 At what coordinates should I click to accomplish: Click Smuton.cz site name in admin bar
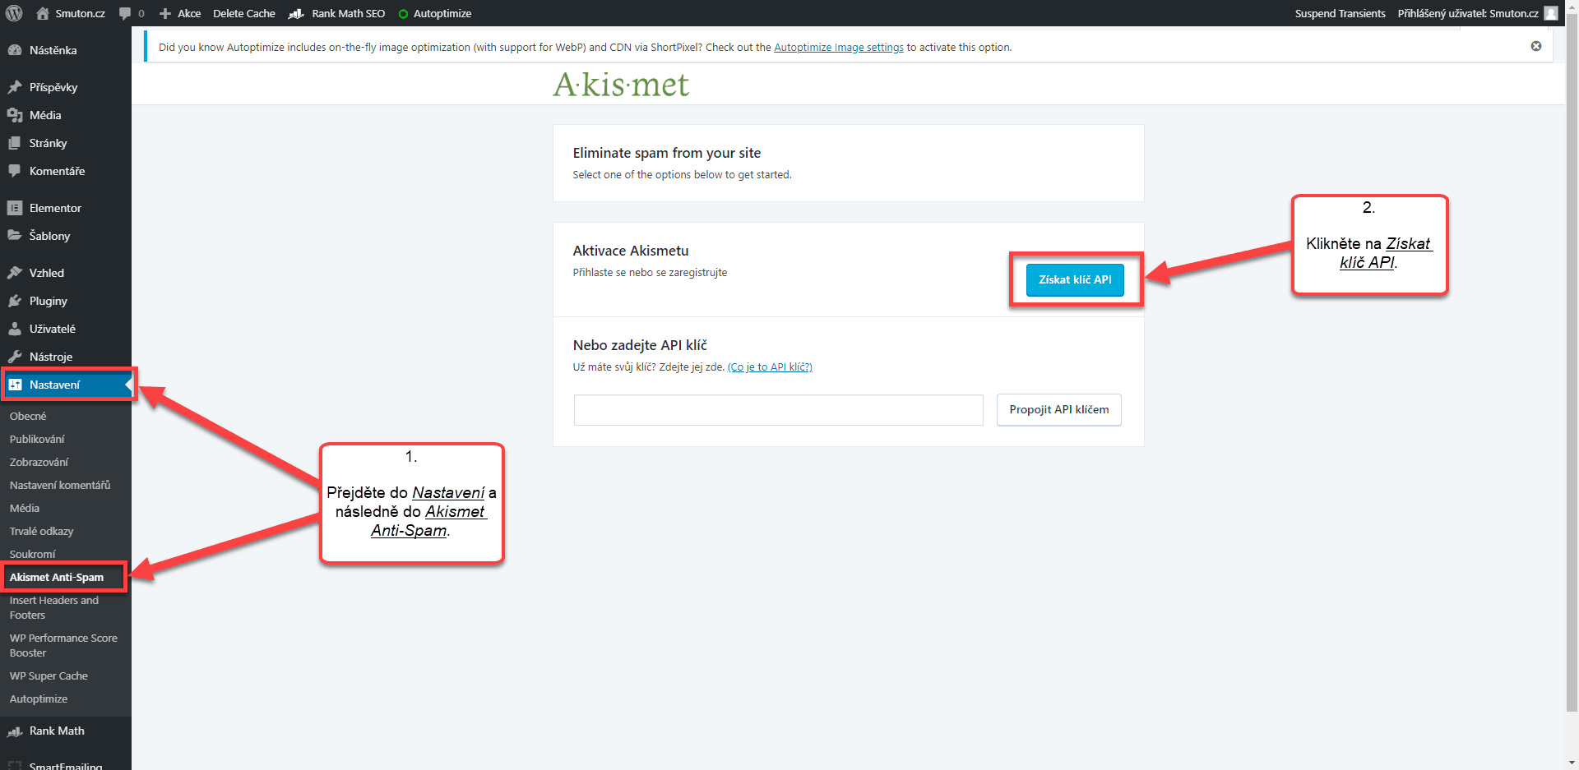(80, 14)
